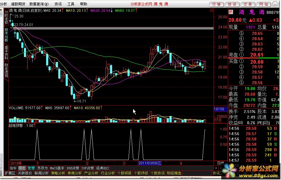Click the 酒鬼酒 stock name in quote panel
Image resolution: width=281 pixels, height=180 pixels.
tap(252, 12)
